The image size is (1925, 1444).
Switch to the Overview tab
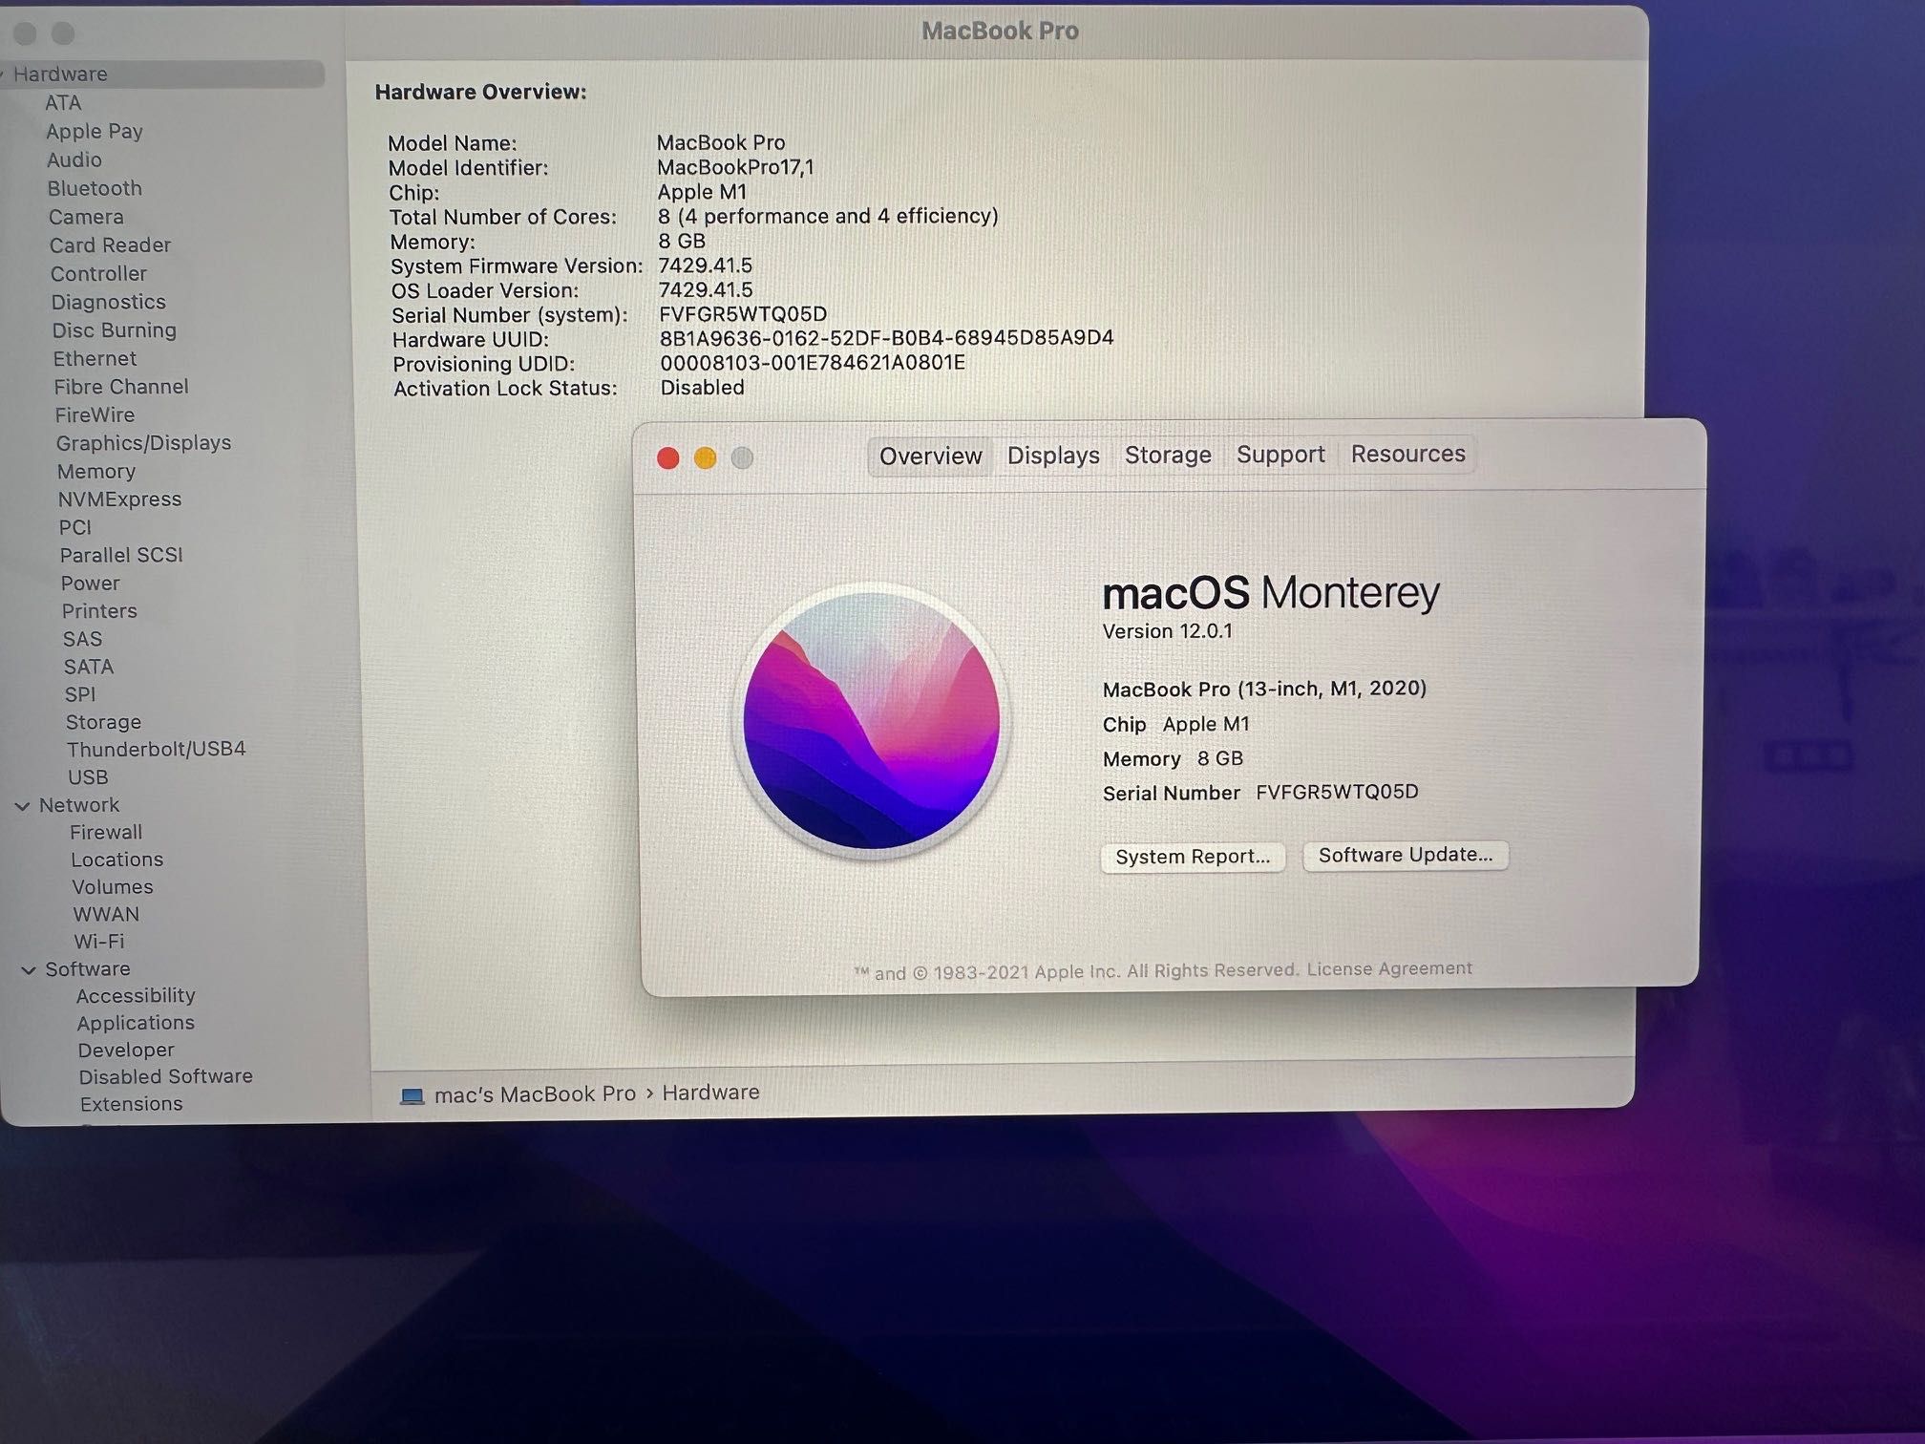click(930, 457)
